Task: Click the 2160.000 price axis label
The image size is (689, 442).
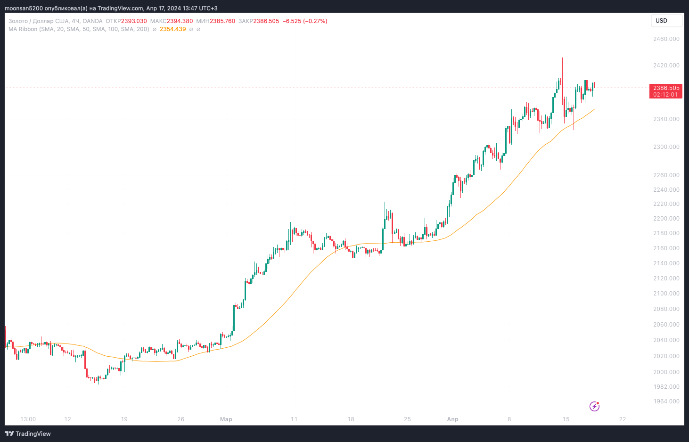Action: [666, 248]
